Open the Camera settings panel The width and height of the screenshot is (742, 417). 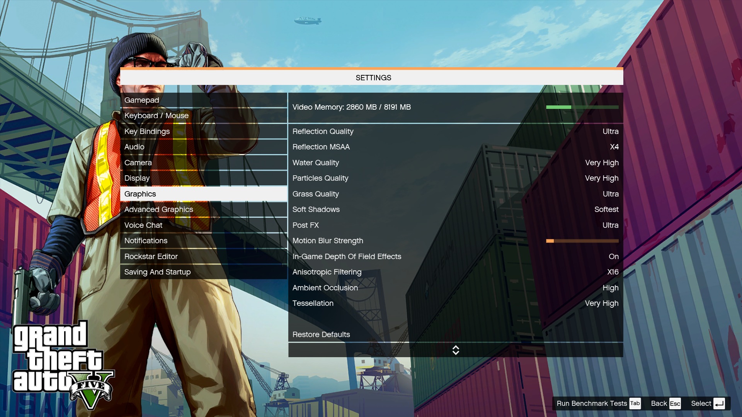pyautogui.click(x=138, y=162)
